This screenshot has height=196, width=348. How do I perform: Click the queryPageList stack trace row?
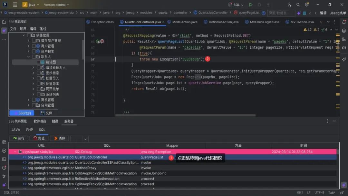[173, 157]
